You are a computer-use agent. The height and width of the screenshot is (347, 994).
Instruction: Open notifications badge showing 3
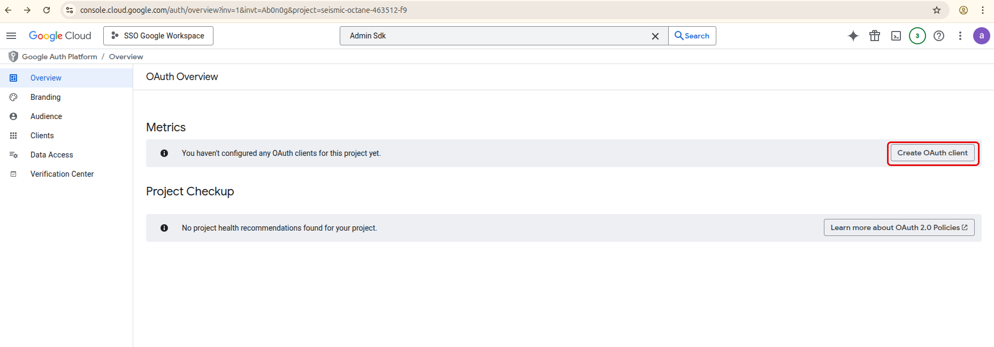[917, 36]
